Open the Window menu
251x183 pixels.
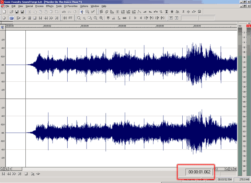95,6
